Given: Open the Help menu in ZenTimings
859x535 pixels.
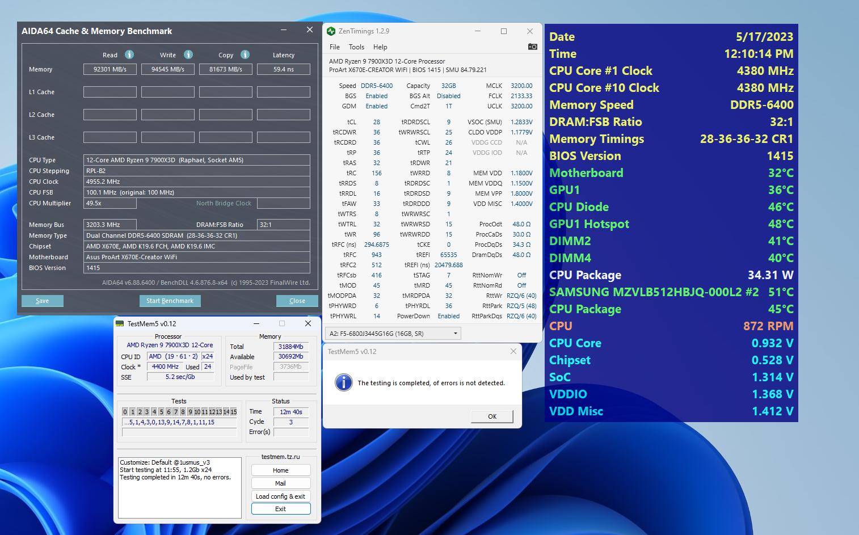Looking at the screenshot, I should [380, 47].
